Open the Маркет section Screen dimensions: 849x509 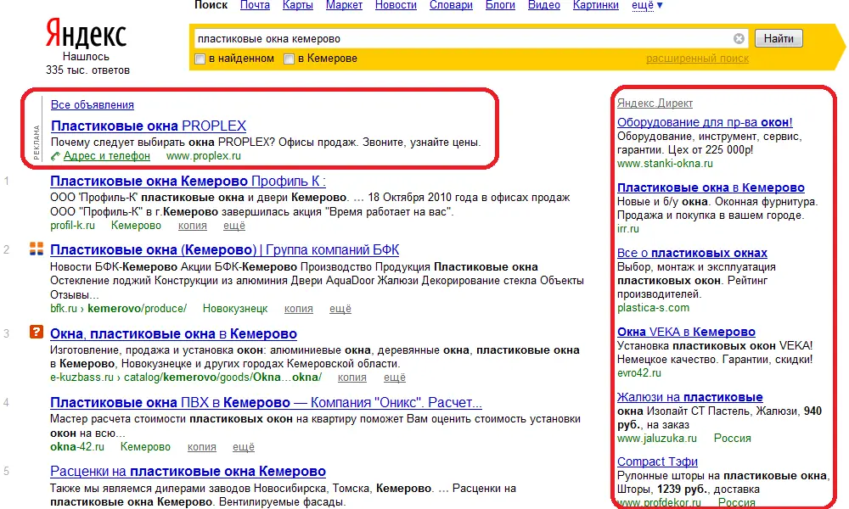344,5
